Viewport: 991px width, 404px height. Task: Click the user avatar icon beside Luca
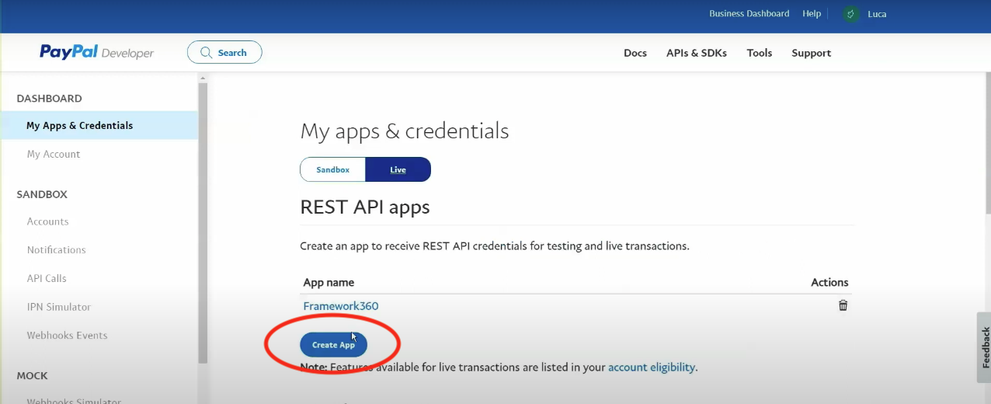tap(851, 14)
